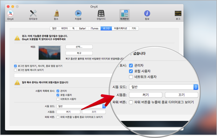
Task: Open the iTunes tab
Action: tap(94, 28)
